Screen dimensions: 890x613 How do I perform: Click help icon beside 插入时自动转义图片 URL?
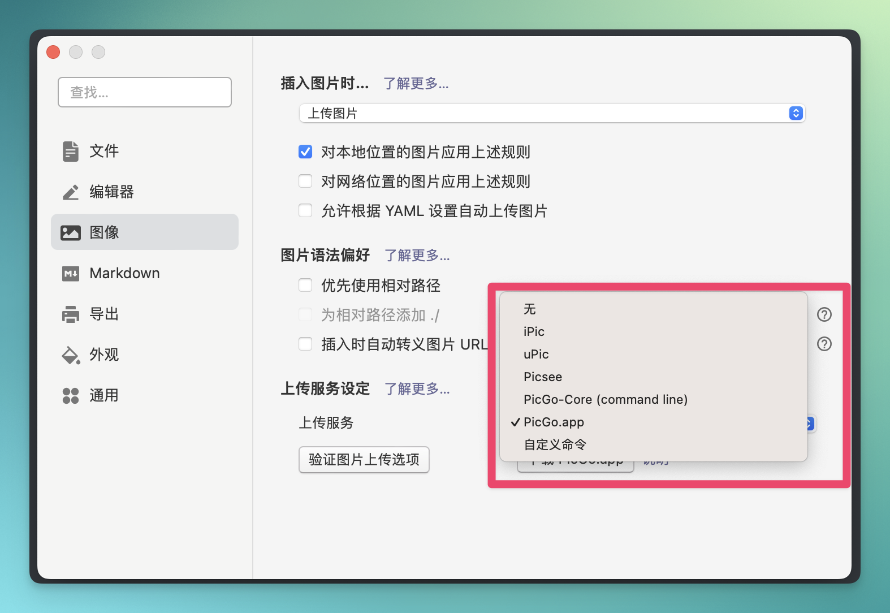click(824, 344)
